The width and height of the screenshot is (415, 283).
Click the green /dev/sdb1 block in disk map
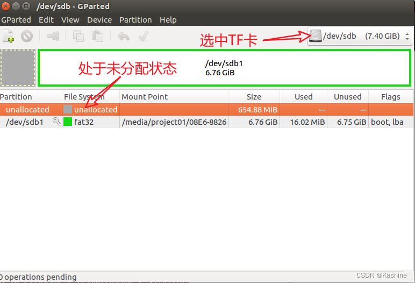(224, 68)
